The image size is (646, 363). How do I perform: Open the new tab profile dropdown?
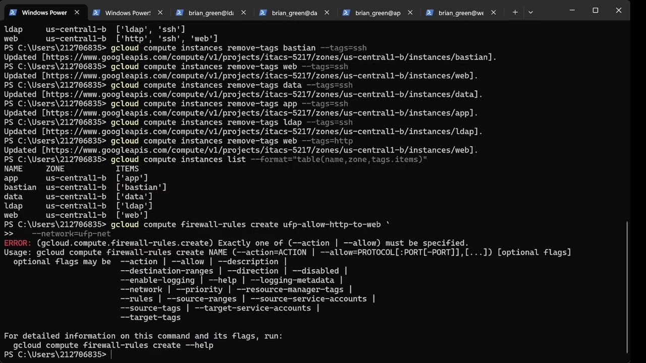[x=530, y=13]
